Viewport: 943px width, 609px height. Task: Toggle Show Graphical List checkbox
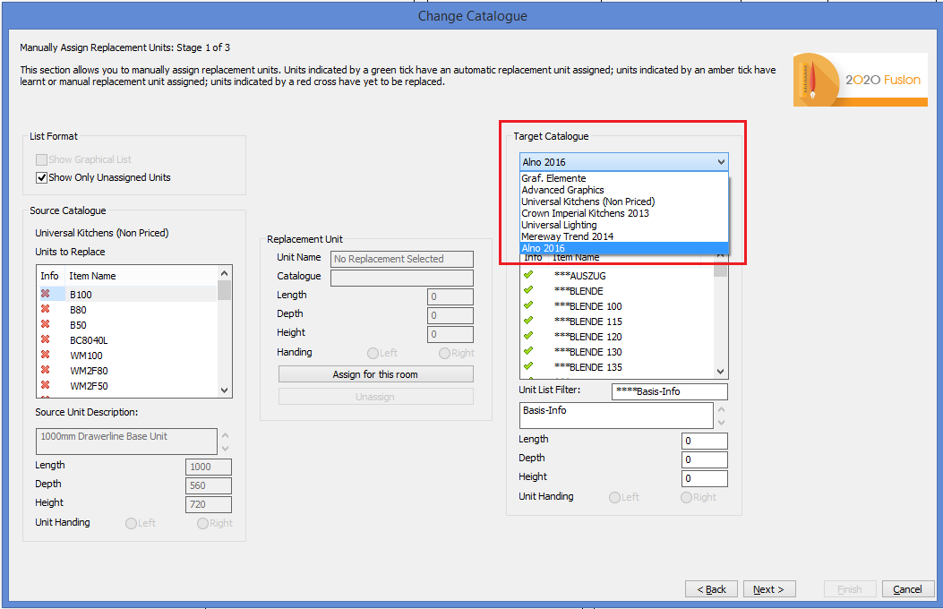tap(41, 159)
